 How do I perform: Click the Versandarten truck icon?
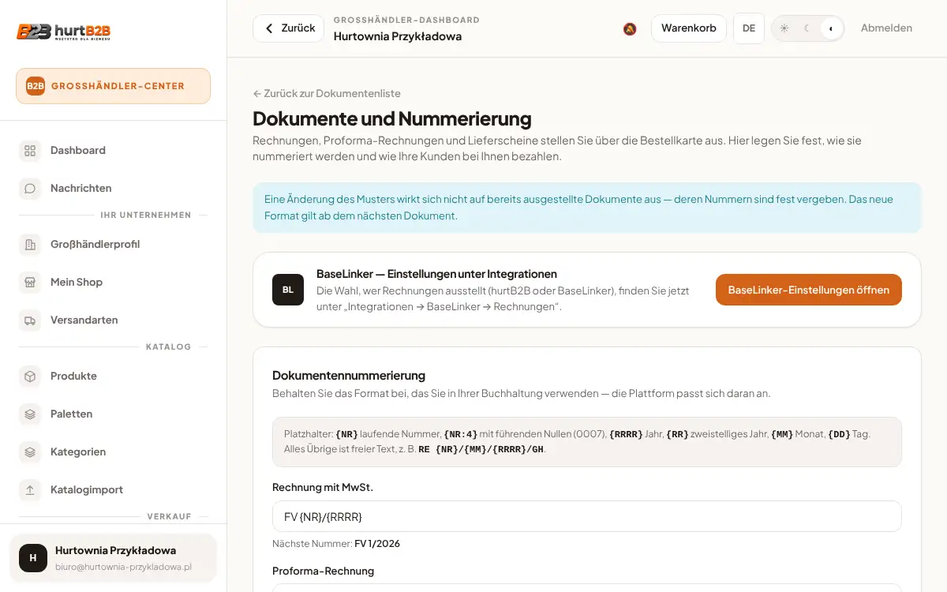click(30, 320)
